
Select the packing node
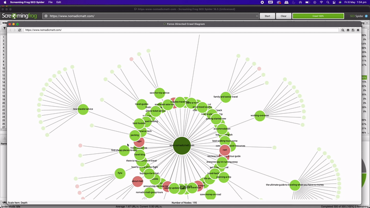pos(135,135)
